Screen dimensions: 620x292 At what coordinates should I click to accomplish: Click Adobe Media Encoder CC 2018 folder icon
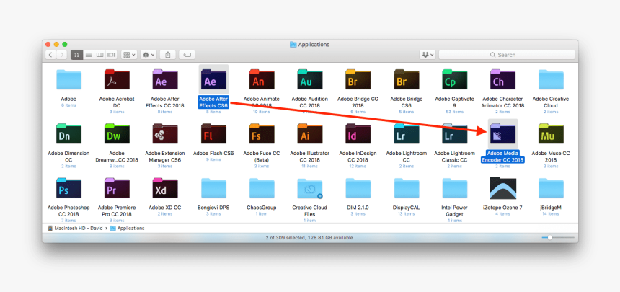(x=503, y=133)
